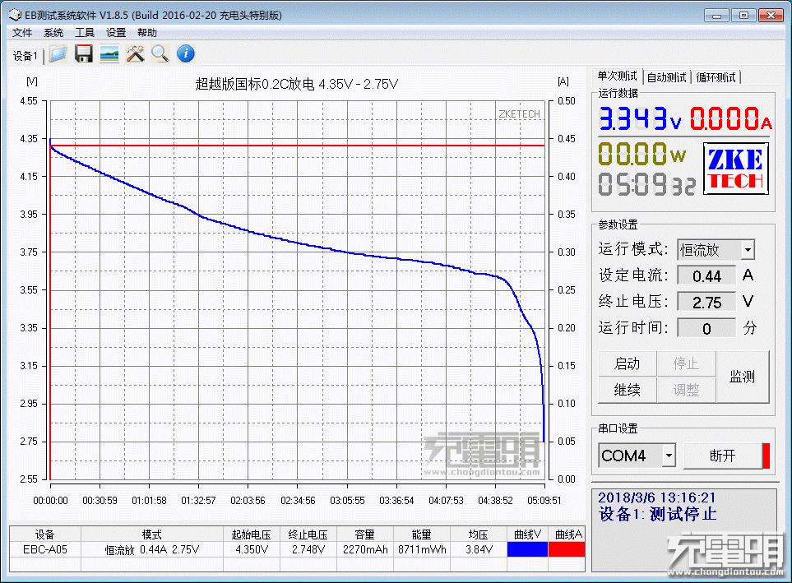Click the 2018/3/6 13:16:21 timestamp
Viewport: 792px width, 583px height.
click(657, 497)
